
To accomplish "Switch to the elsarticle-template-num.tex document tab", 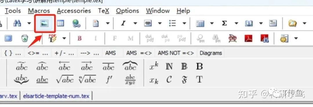I will [x=56, y=96].
